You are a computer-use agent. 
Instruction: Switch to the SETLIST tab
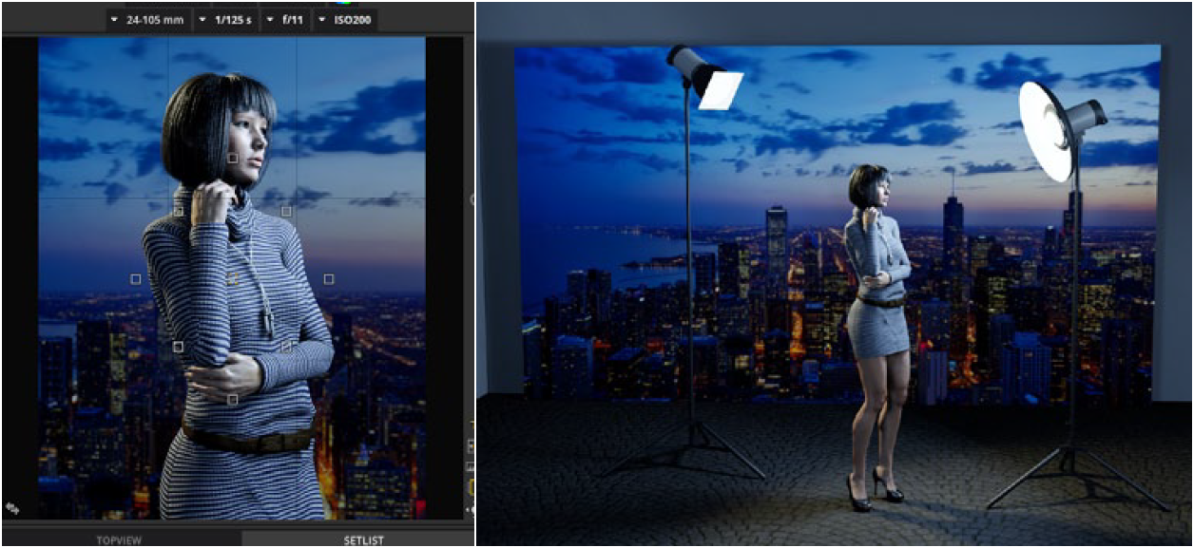pos(358,539)
